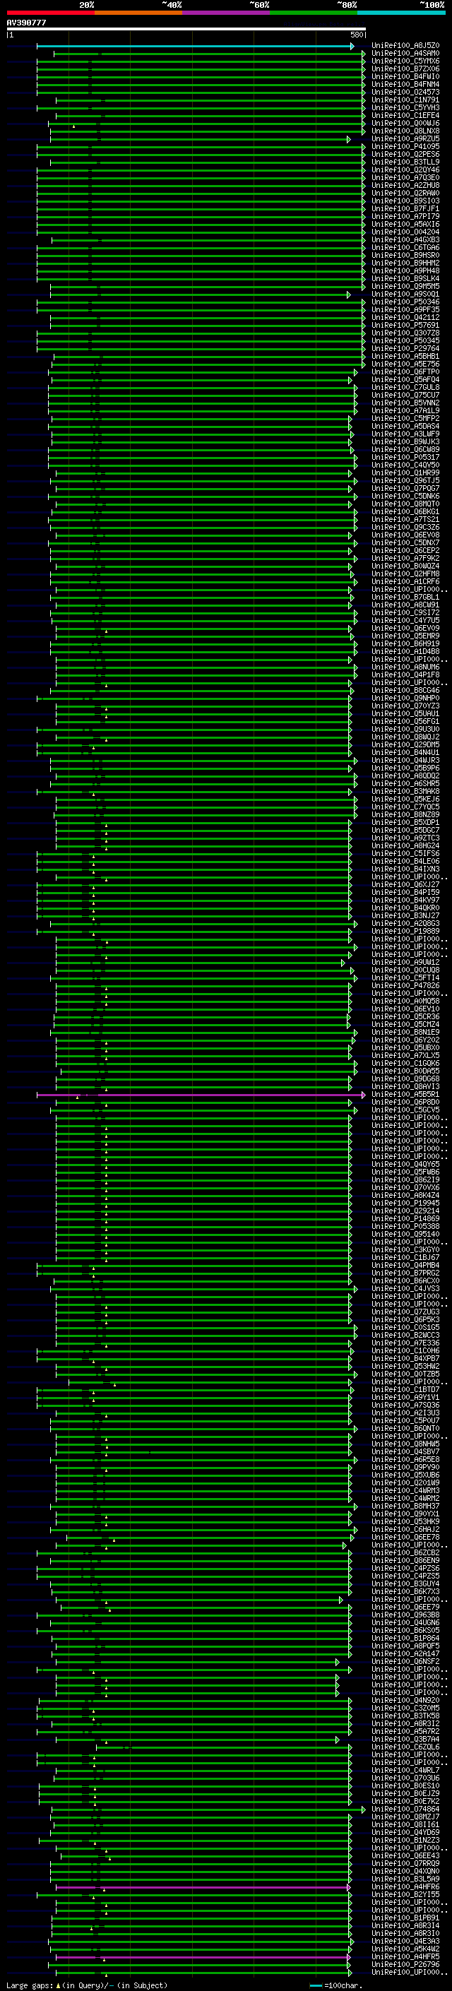This screenshot has height=1991, width=452.
Task: Select the UniRef100_P29764 label
Action: (x=405, y=349)
